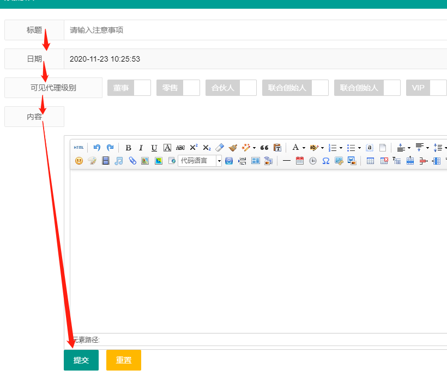Toggle underline formatting in the editor
Screen dimensions: 447x382
154,148
